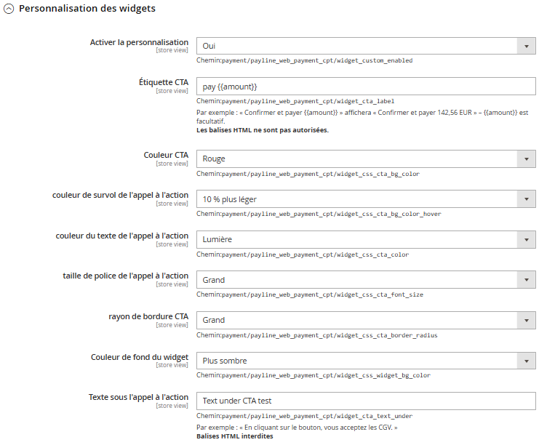Screen dimensions: 547x445
Task: Click the arrow of the "Lumière" select
Action: pyautogui.click(x=526, y=240)
